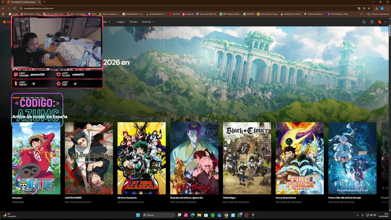The width and height of the screenshot is (391, 220).
Task: Open Microsoft Edge from the taskbar
Action: point(192,215)
